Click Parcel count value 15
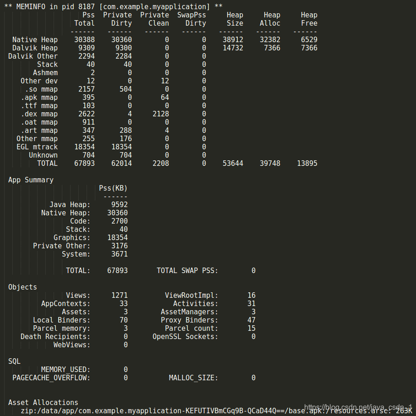The image size is (416, 416). 251,328
